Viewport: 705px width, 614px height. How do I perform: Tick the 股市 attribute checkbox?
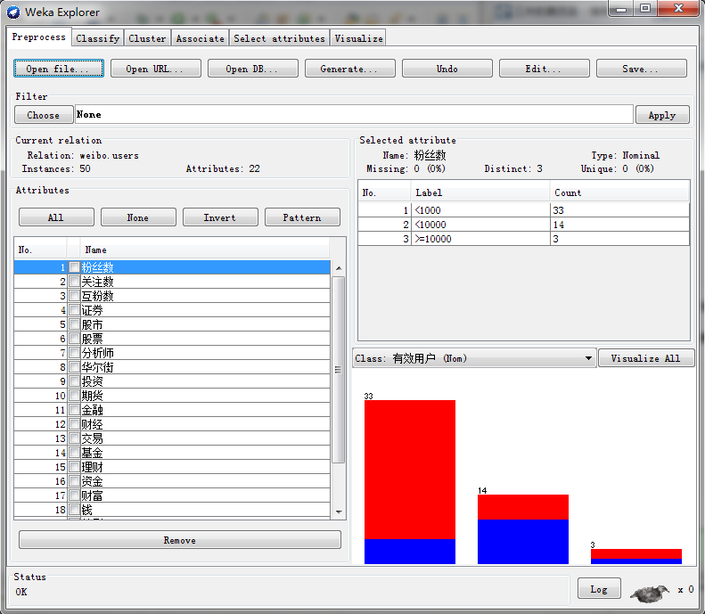click(74, 324)
